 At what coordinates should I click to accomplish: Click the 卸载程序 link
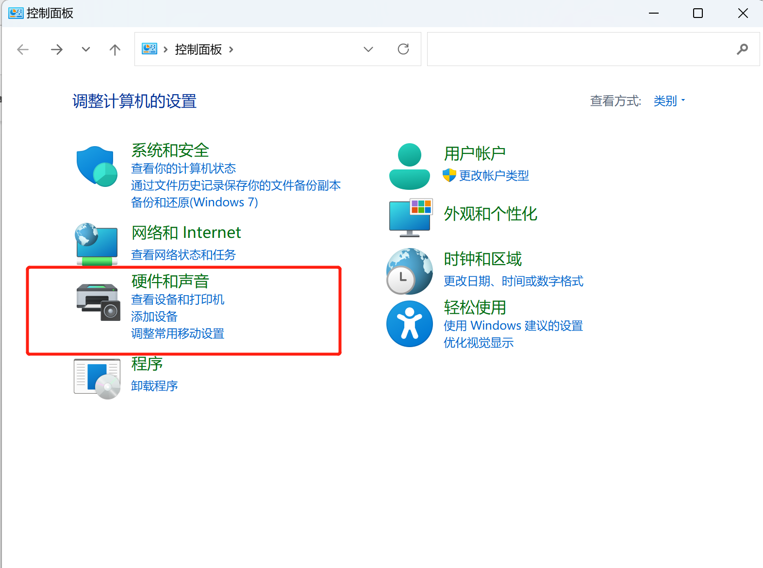click(154, 386)
